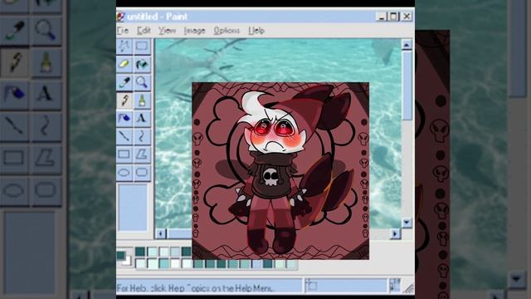Pick the first dark teal top-row palette swatch

click(x=140, y=252)
